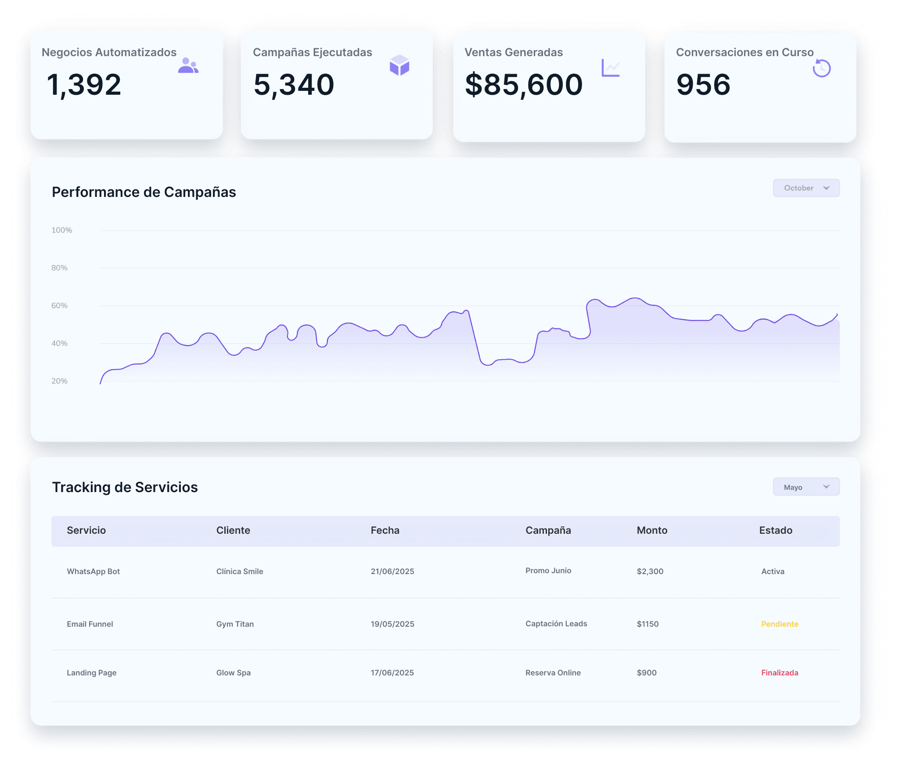Image resolution: width=899 pixels, height=764 pixels.
Task: Click the Activa status
Action: tap(773, 571)
